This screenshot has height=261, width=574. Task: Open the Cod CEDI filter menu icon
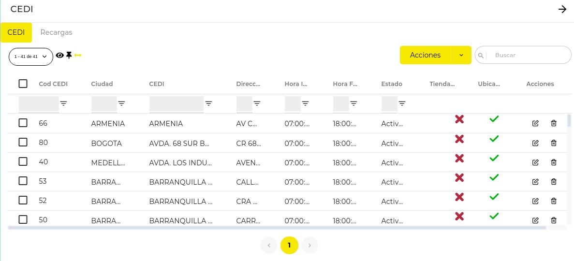[64, 103]
